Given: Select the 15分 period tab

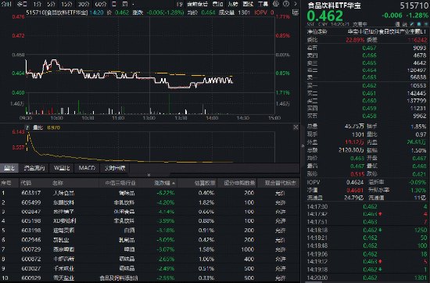Looking at the screenshot, I should coord(66,4).
